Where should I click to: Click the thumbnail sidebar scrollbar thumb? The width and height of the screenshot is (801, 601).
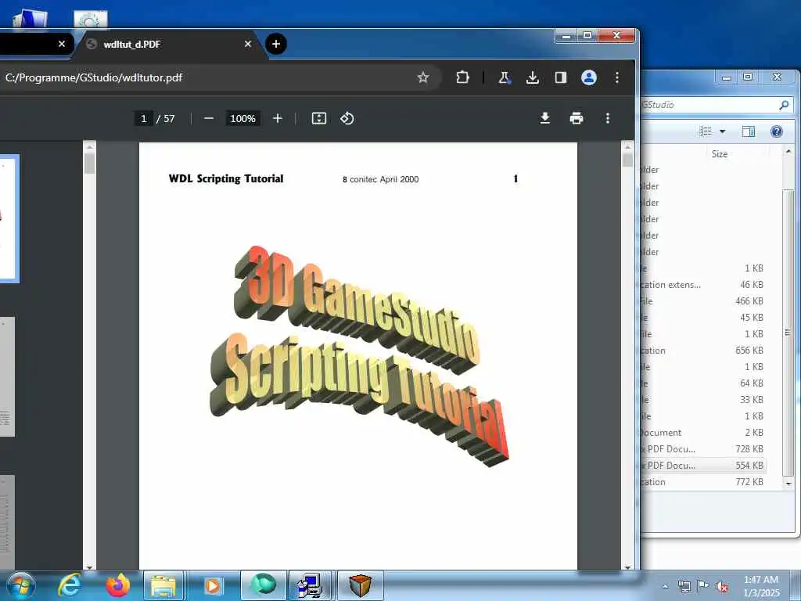click(x=89, y=164)
